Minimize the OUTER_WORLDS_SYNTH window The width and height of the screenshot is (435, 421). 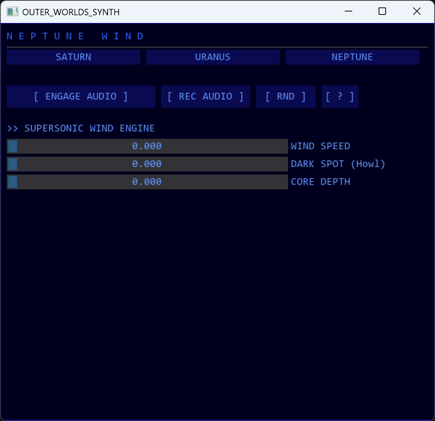click(x=348, y=12)
